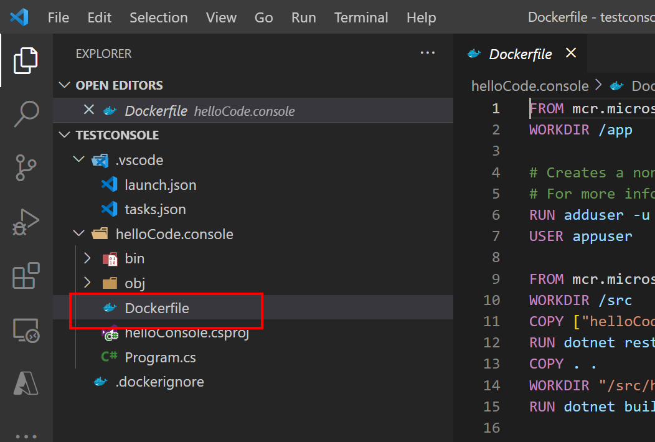Viewport: 655px width, 442px height.
Task: Click helloCode.console breadcrumb segment
Action: [530, 86]
